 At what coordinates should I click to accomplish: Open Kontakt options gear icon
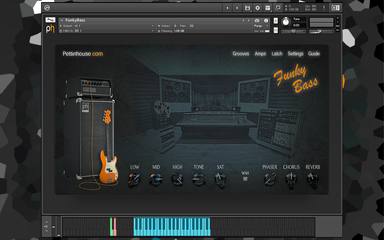click(x=257, y=8)
